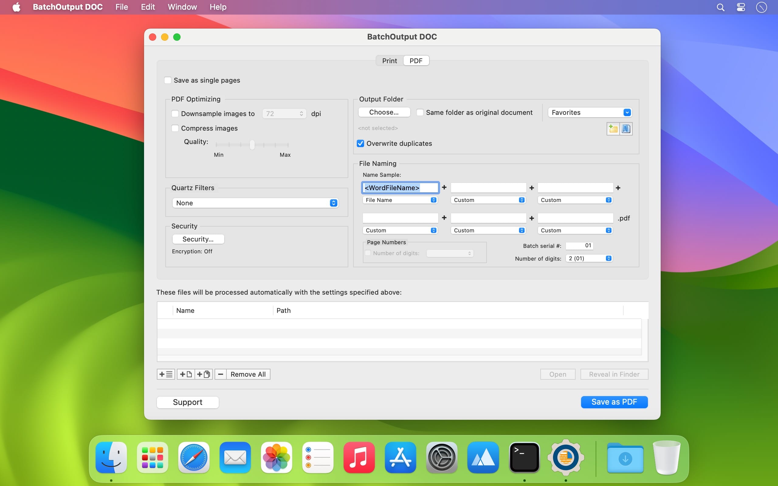This screenshot has width=778, height=486.
Task: Open Photos from the dock
Action: tap(277, 457)
